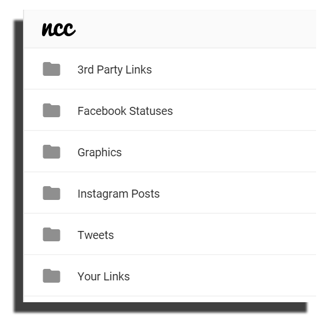Screen dimensions: 327x316
Task: Open the Your Links folder label
Action: [104, 276]
